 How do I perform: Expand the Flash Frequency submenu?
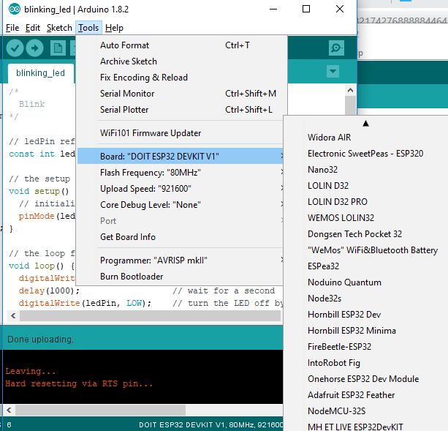tap(181, 173)
